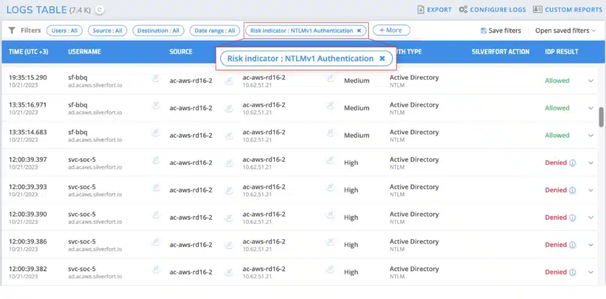Click the floppy disk icon beside Save filters

point(483,31)
